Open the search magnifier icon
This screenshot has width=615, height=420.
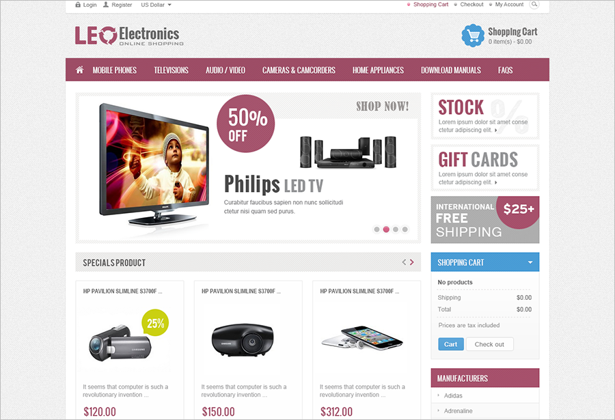(x=534, y=5)
